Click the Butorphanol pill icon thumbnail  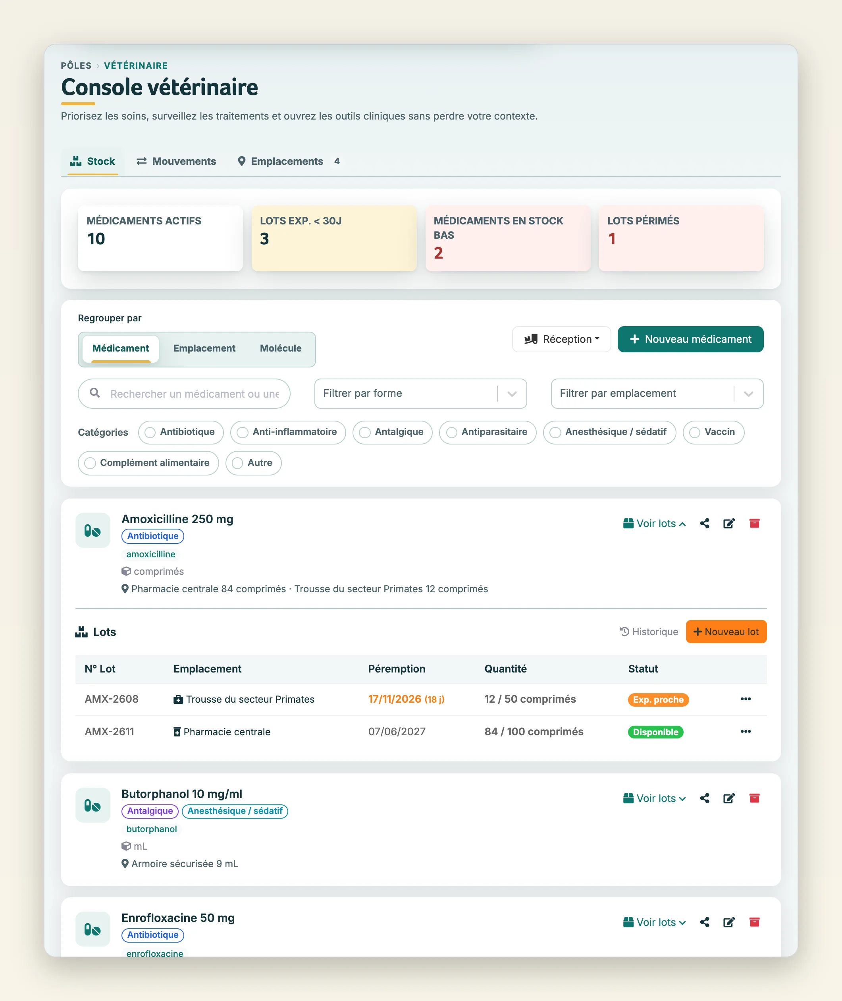(92, 805)
